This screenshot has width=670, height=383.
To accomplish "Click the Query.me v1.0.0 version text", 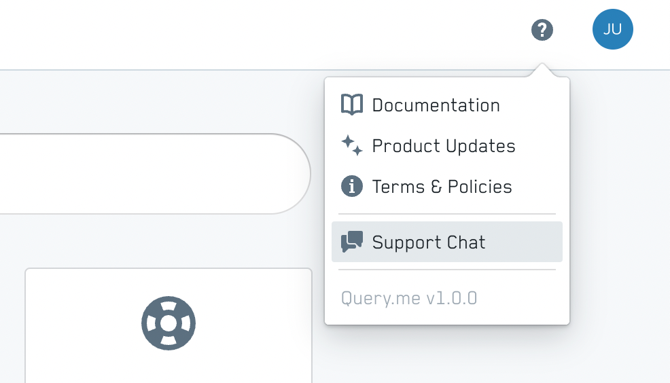I will tap(409, 298).
